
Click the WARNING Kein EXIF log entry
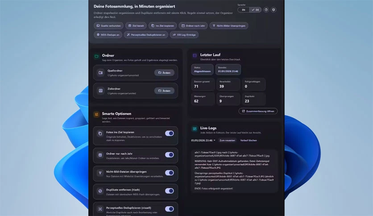tap(232, 164)
